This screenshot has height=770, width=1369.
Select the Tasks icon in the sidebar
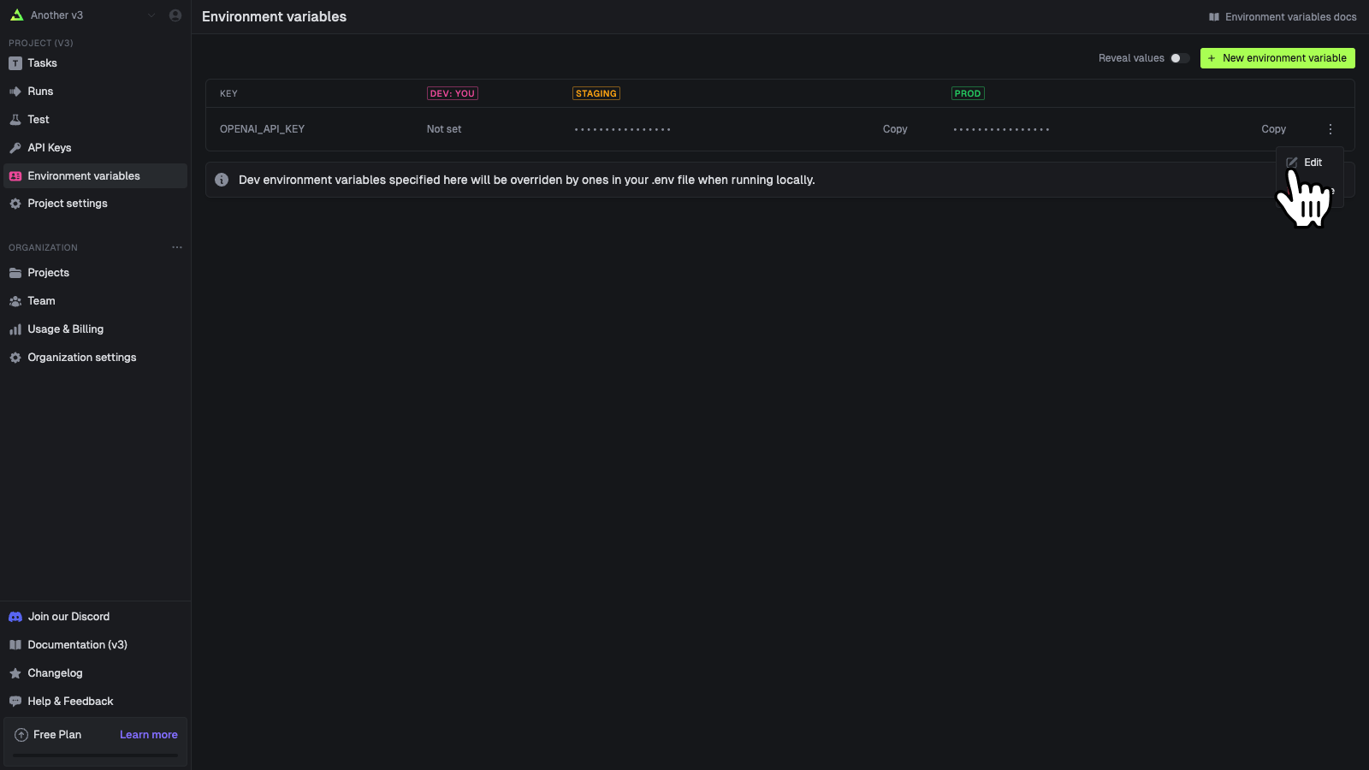15,62
